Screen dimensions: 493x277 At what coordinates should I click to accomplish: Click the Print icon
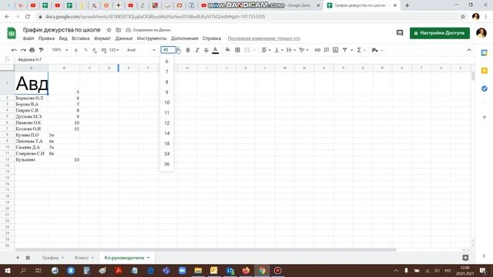click(x=32, y=50)
